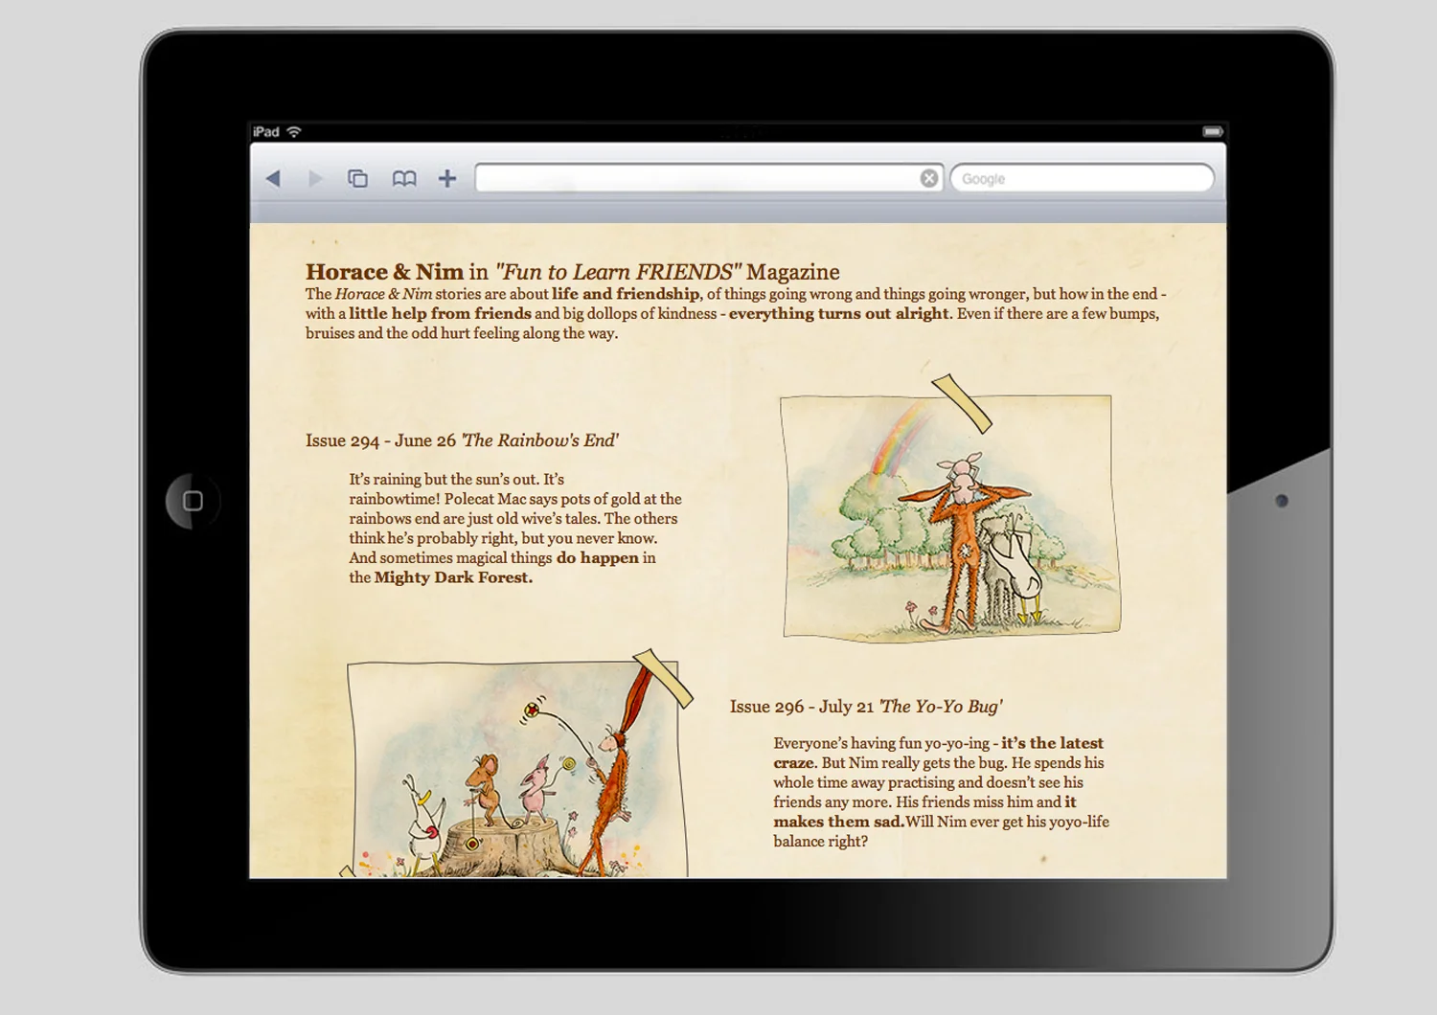Focus the Google search field
The width and height of the screenshot is (1437, 1015).
(1082, 178)
